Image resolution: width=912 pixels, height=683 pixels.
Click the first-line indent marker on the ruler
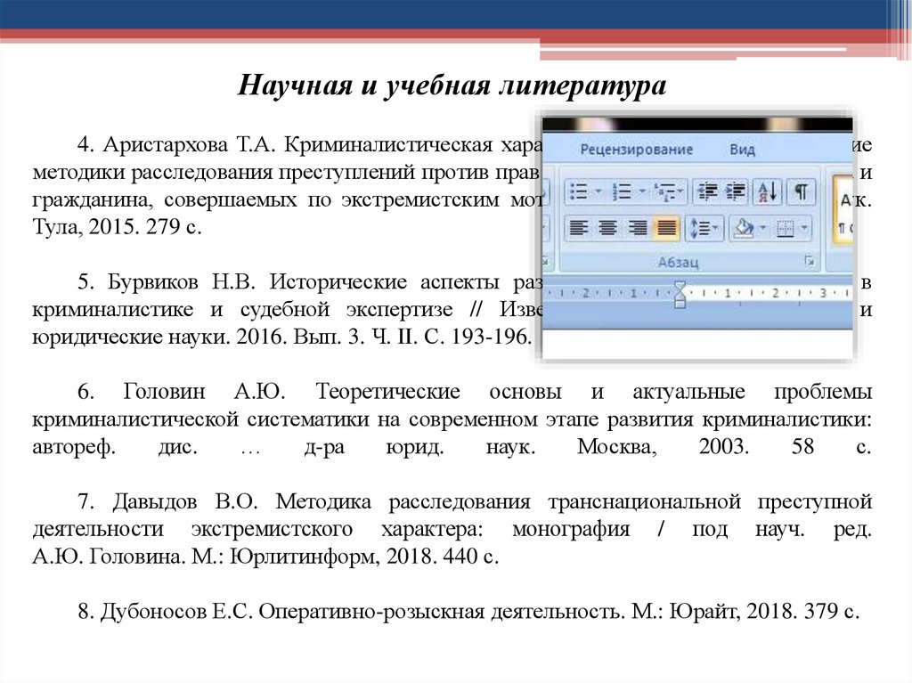(680, 286)
